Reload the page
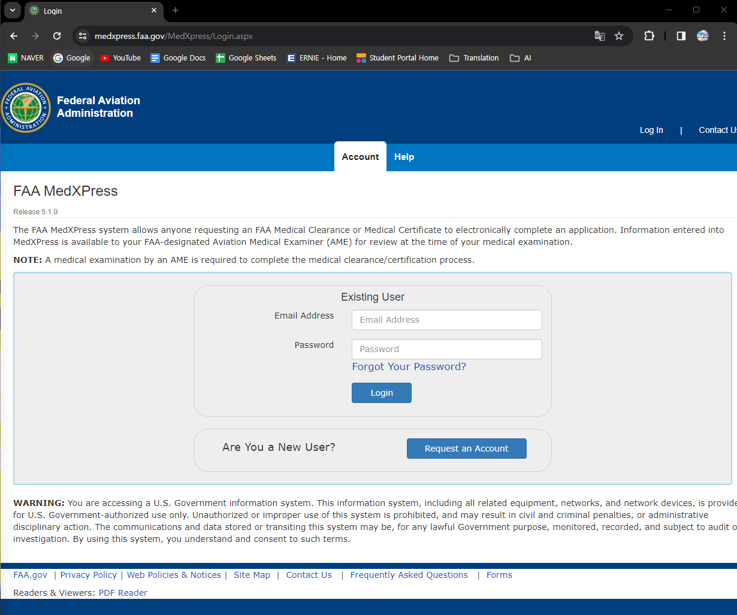The height and width of the screenshot is (615, 737). 57,36
